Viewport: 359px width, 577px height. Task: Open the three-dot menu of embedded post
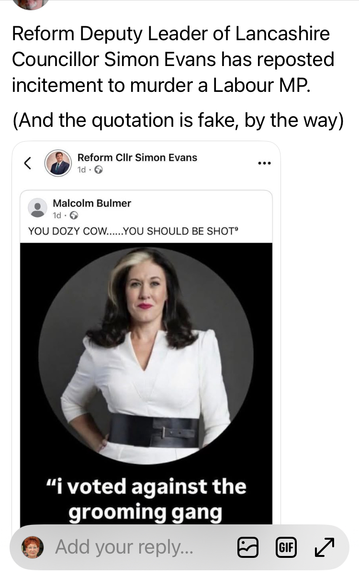pyautogui.click(x=264, y=163)
